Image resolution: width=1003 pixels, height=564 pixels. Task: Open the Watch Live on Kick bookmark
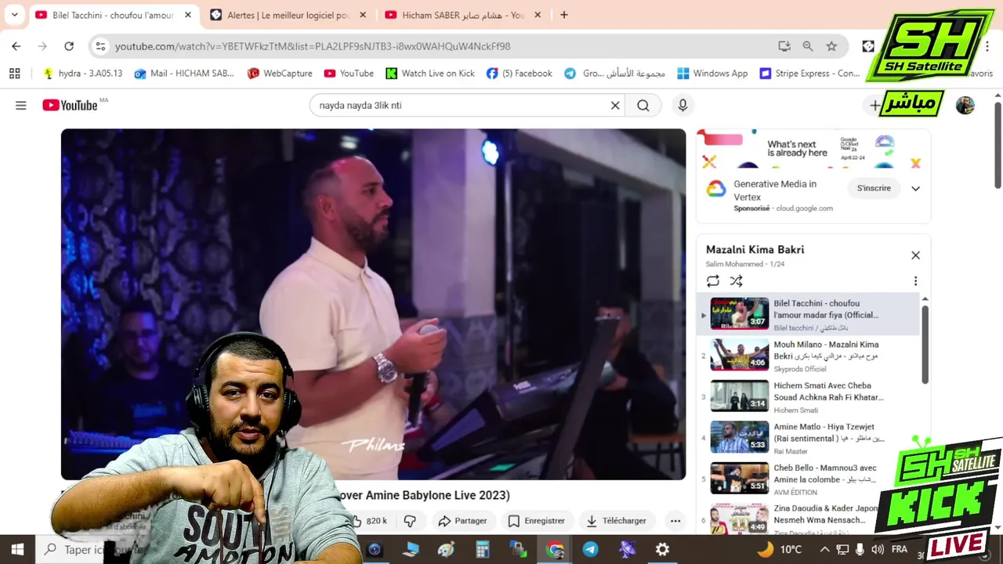[430, 73]
